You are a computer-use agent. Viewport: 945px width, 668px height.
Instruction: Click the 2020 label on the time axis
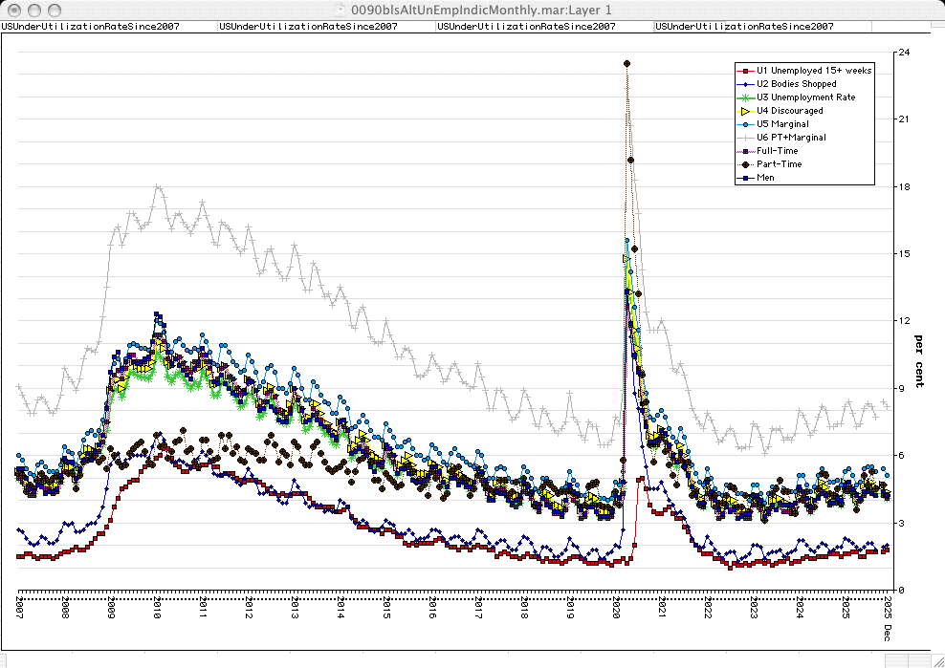tap(617, 609)
